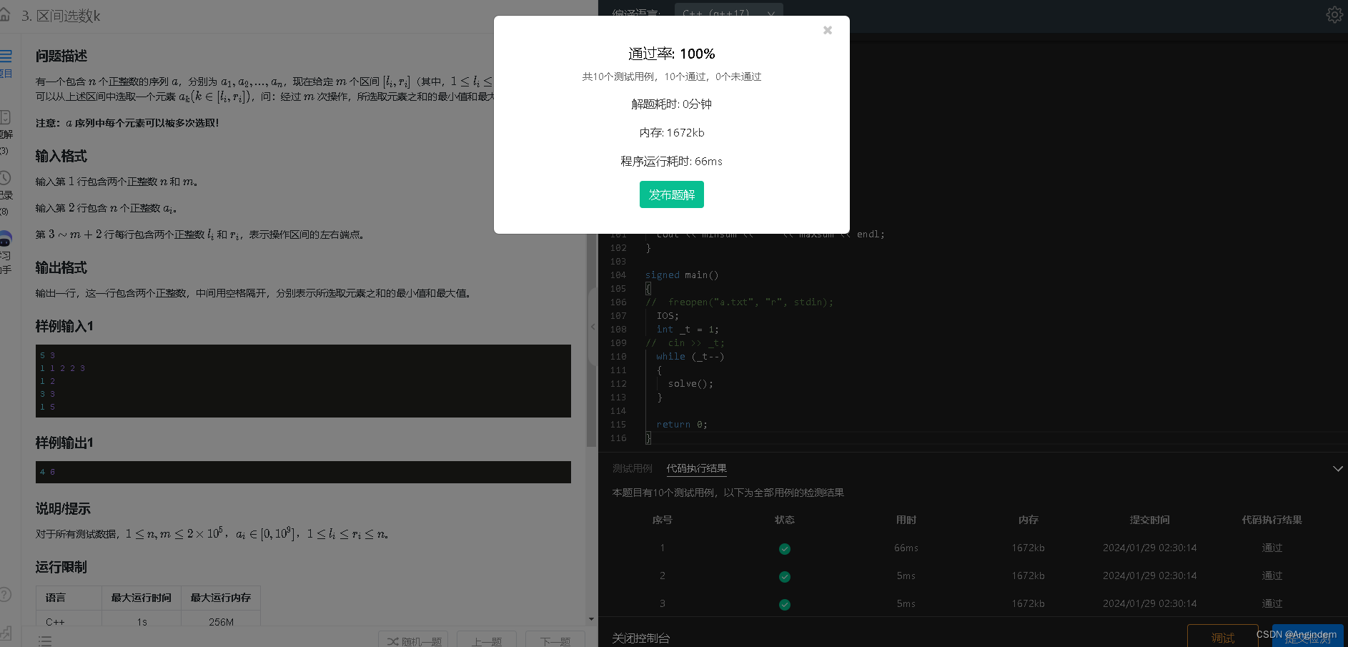Close the pass-rate dialog with the X
Image resolution: width=1348 pixels, height=647 pixels.
pos(827,30)
